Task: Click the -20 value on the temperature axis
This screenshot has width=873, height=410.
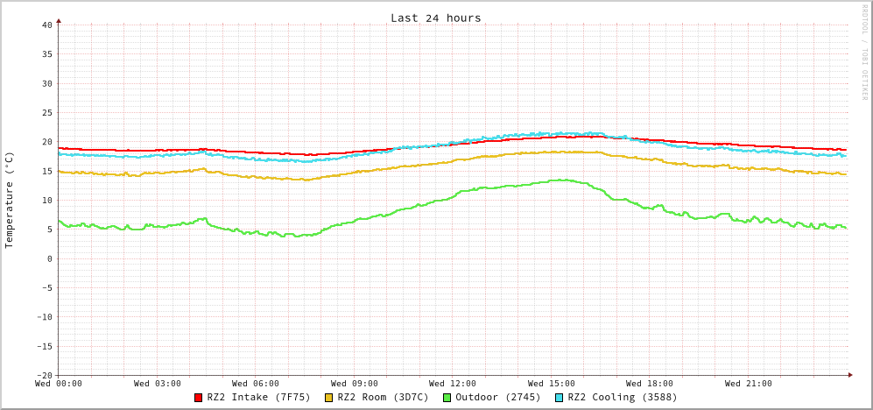Action: point(44,375)
